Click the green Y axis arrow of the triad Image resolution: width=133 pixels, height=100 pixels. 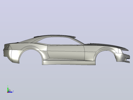point(8,89)
